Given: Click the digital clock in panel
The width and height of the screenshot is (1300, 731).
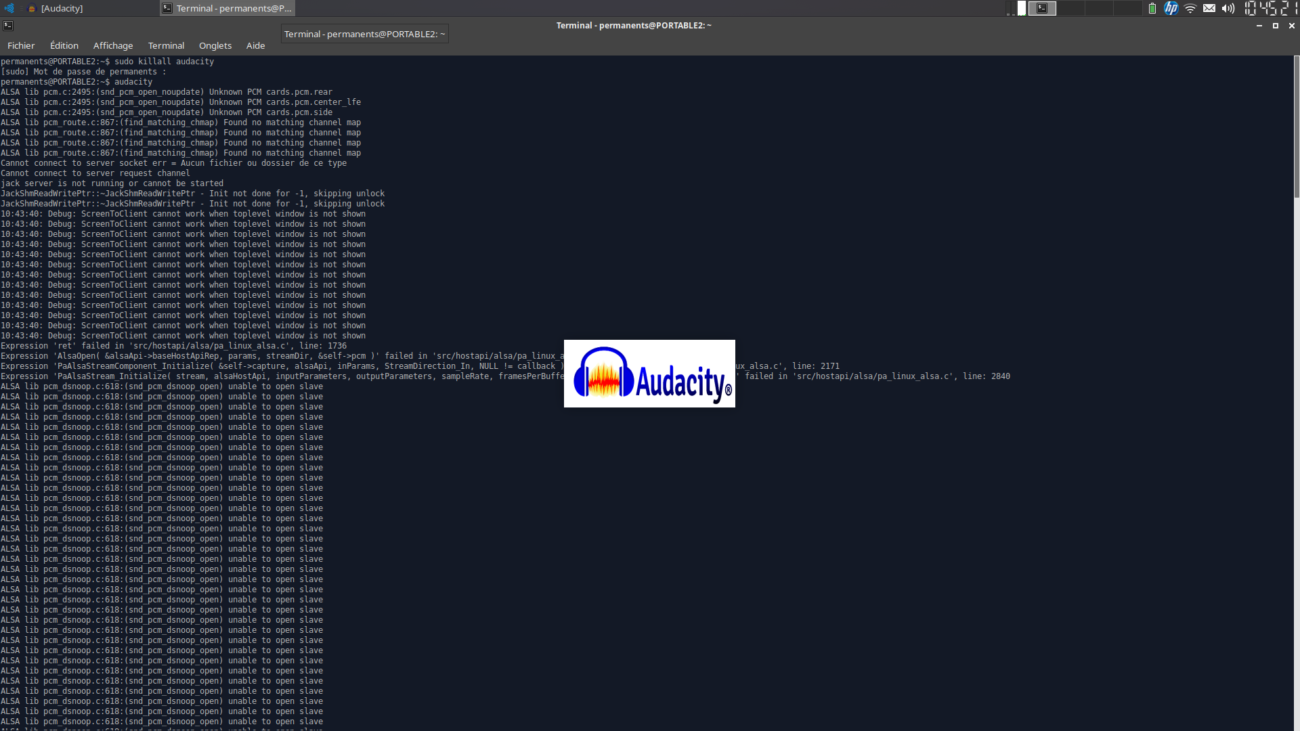Looking at the screenshot, I should click(1270, 8).
